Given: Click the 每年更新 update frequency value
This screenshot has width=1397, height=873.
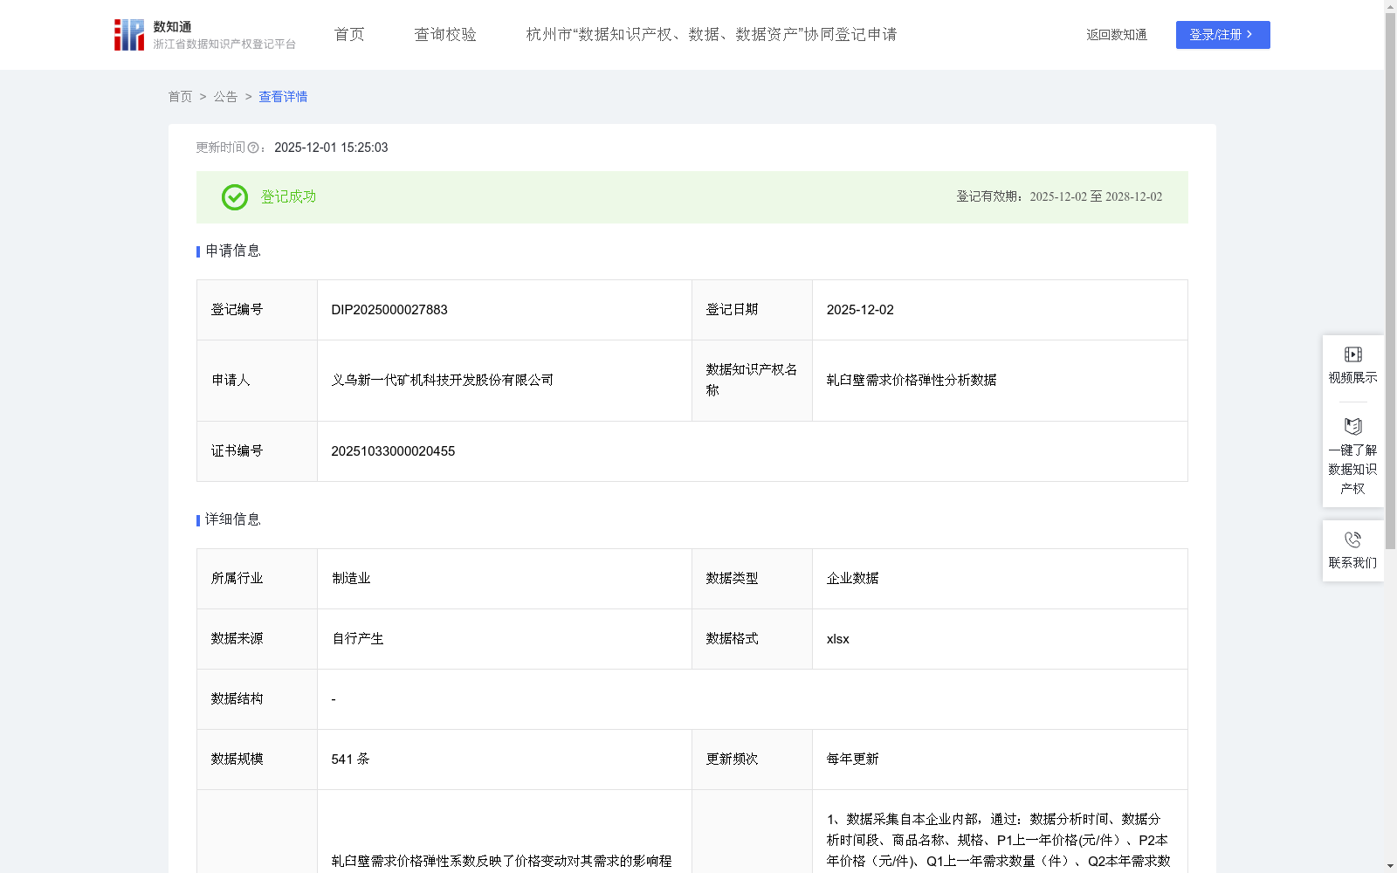Looking at the screenshot, I should pyautogui.click(x=853, y=760).
